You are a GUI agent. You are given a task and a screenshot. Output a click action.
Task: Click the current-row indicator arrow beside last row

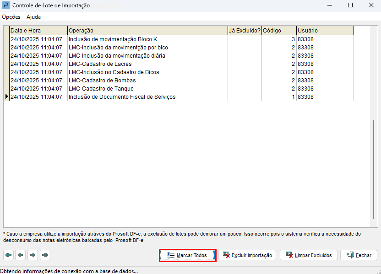[7, 97]
